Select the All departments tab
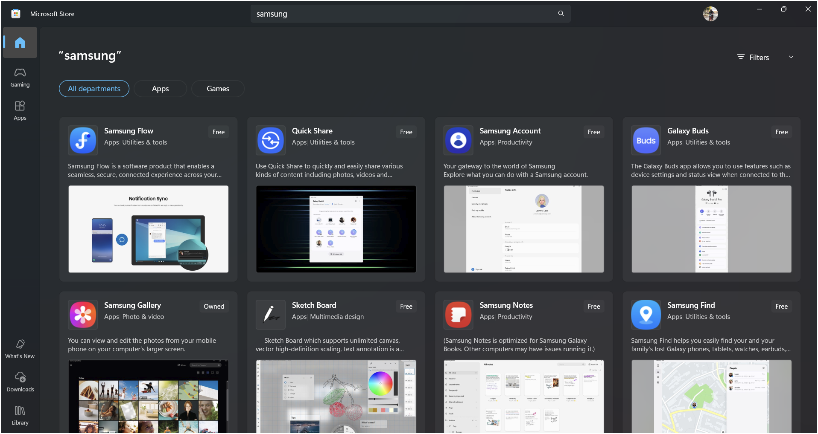 (94, 89)
